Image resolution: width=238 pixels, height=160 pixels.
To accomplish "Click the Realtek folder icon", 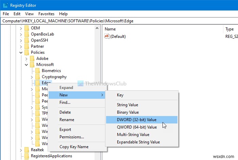I will coord(27,150).
